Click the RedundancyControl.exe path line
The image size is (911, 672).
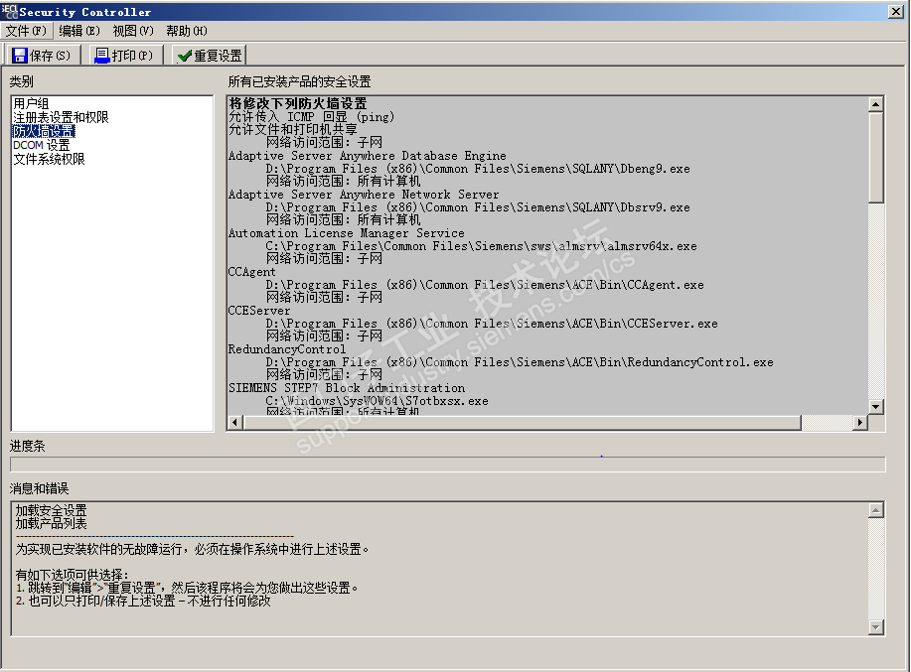click(x=520, y=362)
